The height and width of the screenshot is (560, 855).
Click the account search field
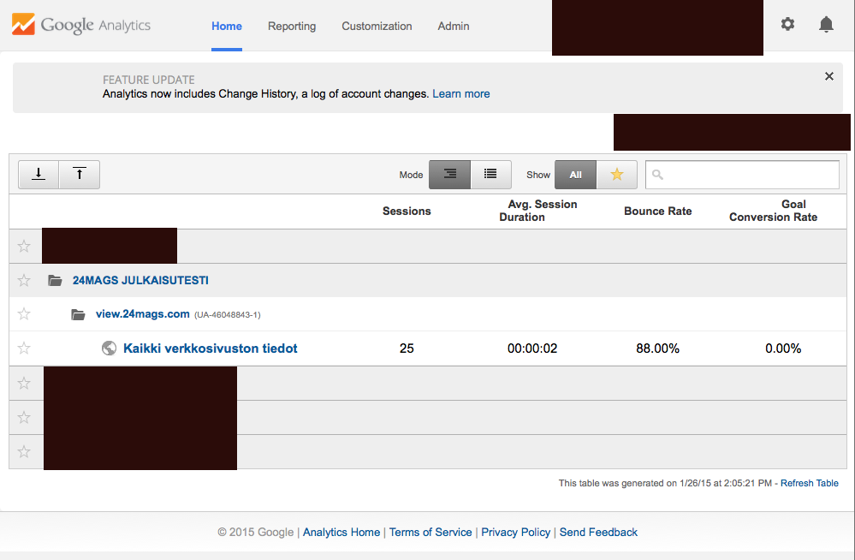point(742,175)
